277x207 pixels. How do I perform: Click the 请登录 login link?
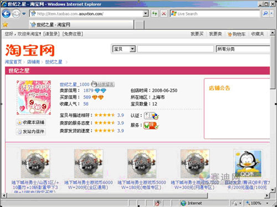tap(52, 34)
